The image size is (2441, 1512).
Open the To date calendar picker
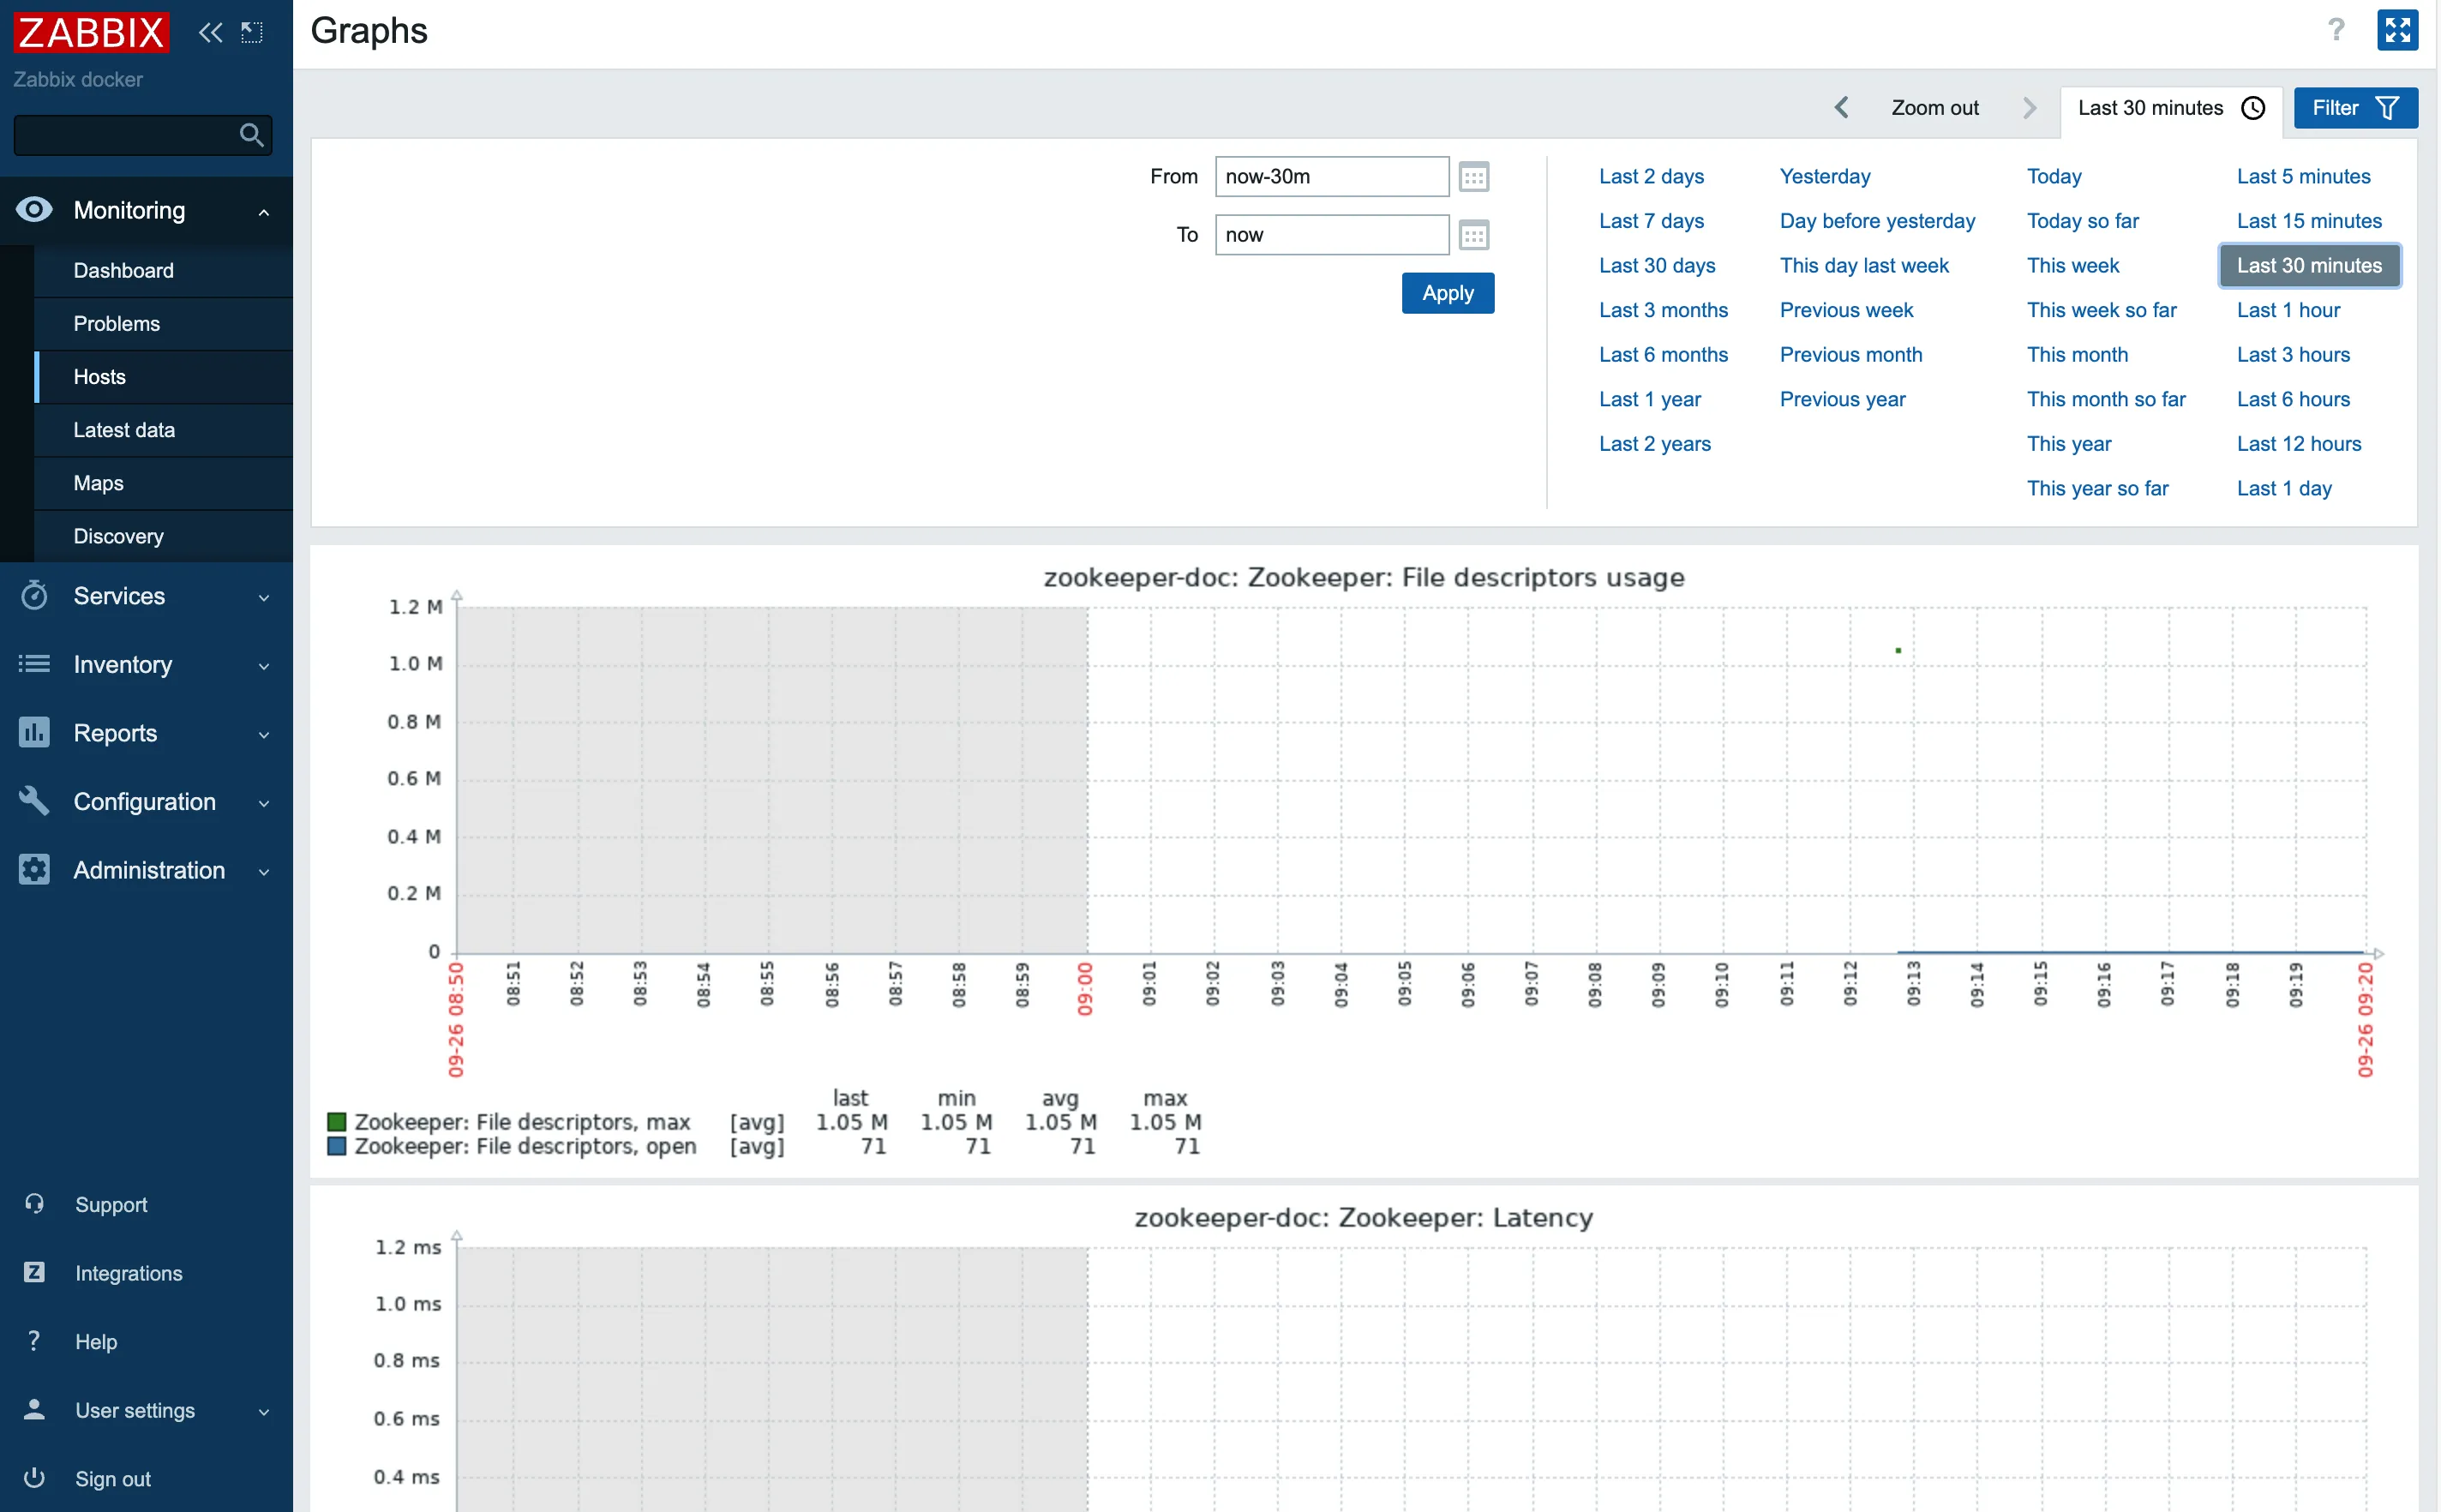coord(1473,235)
